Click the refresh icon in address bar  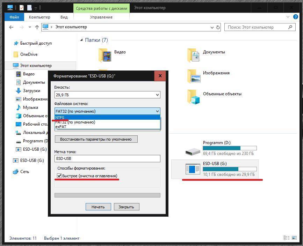218,27
